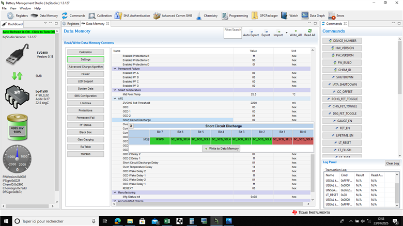The width and height of the screenshot is (403, 226).
Task: Toggle the RSVD Bit 7 cell
Action: 160,141
